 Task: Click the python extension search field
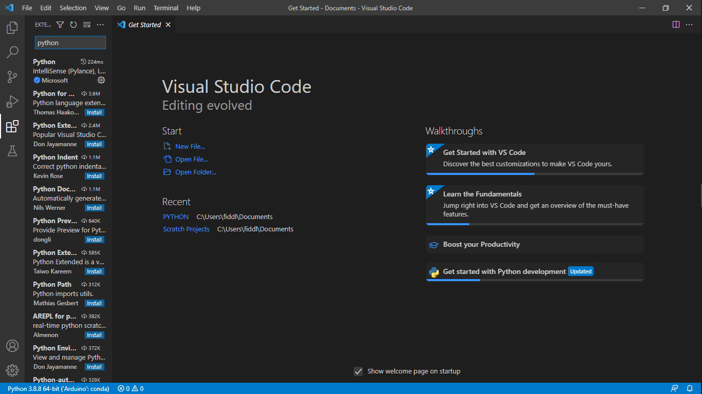(x=70, y=43)
